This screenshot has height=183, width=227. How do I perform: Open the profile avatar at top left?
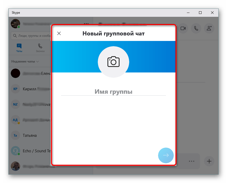[15, 23]
